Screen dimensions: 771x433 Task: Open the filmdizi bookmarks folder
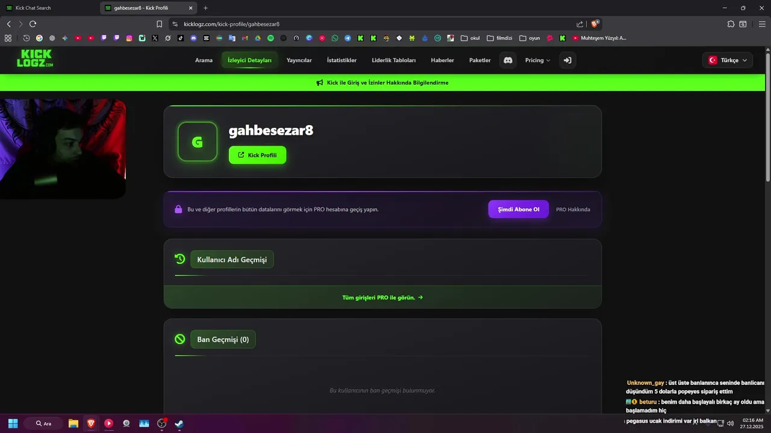(499, 38)
